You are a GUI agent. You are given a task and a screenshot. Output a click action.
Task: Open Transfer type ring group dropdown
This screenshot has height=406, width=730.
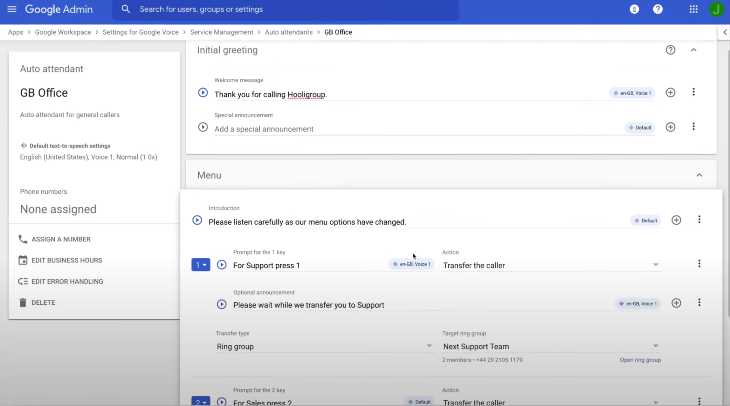428,346
